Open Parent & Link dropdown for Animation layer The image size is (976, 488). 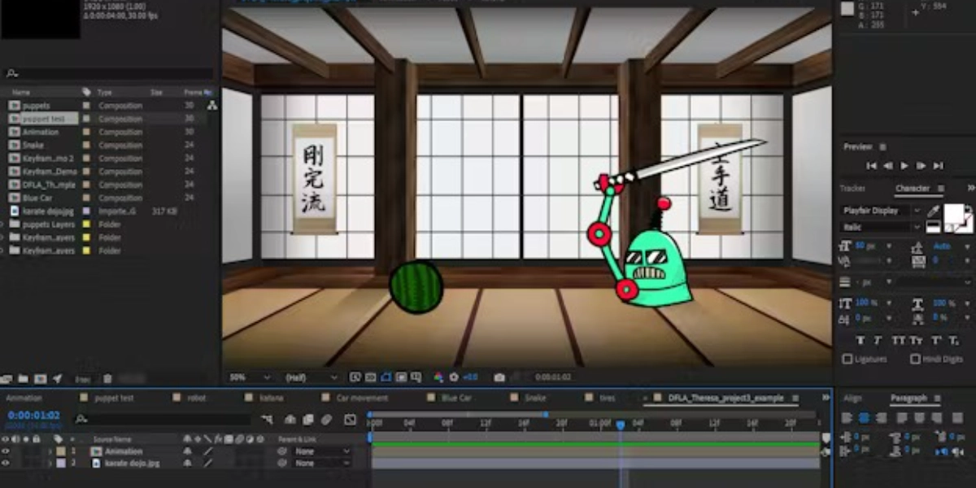tap(322, 451)
